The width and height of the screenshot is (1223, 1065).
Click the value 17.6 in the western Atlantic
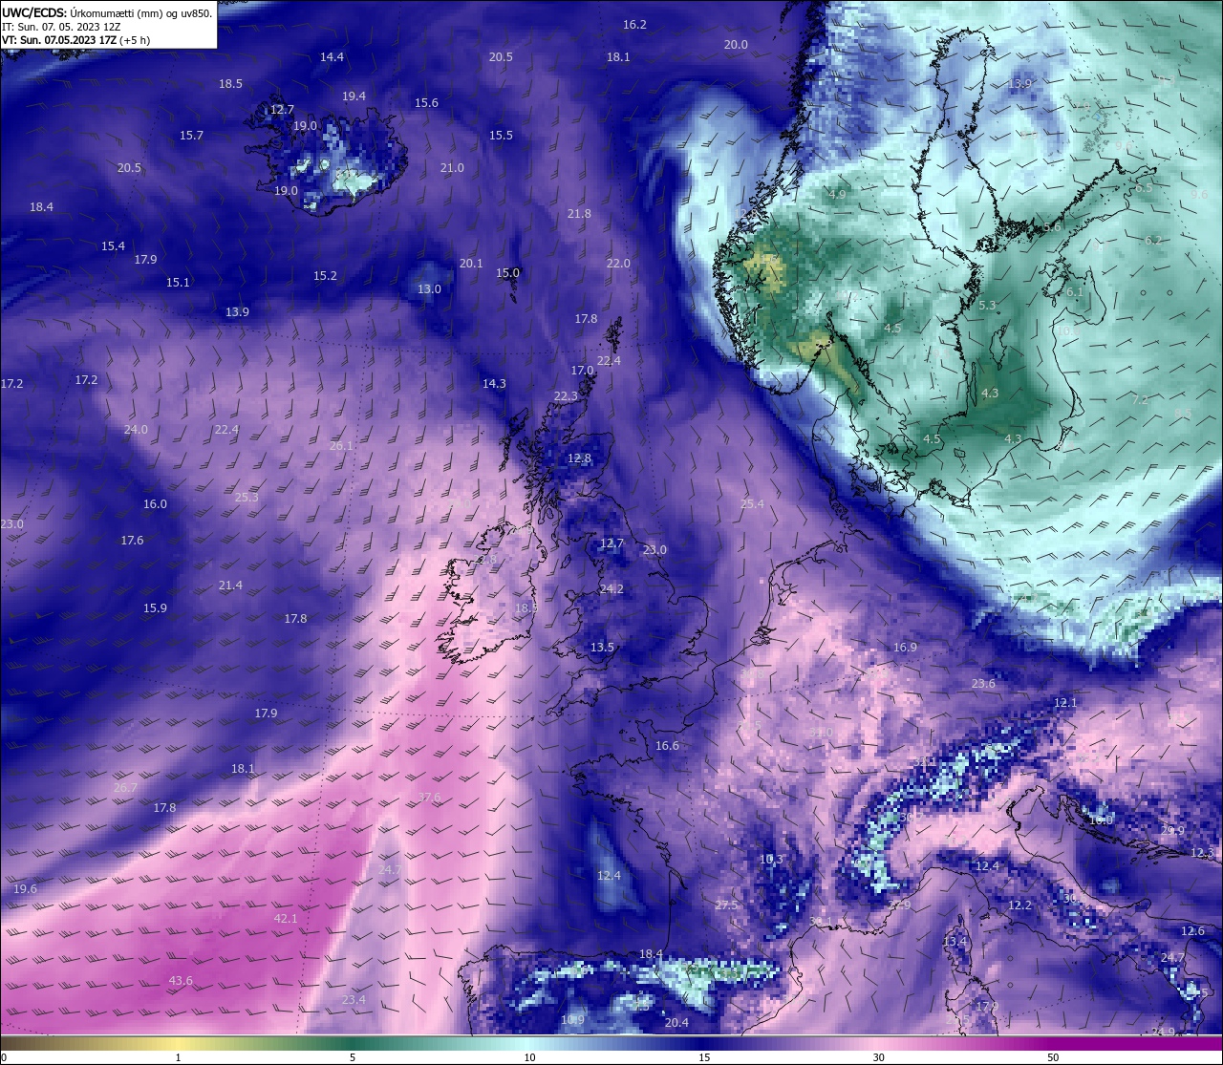tap(132, 541)
